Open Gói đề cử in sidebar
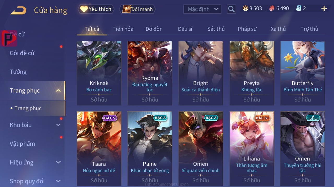 (x=22, y=53)
